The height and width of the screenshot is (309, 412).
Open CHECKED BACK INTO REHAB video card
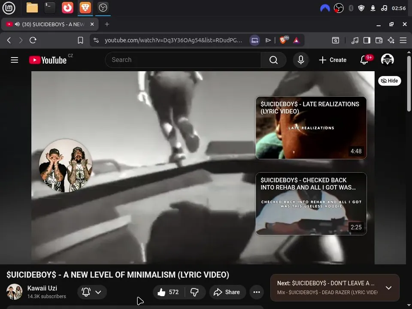pyautogui.click(x=311, y=203)
